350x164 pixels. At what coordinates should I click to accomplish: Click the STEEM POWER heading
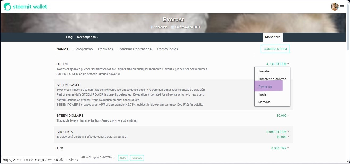point(69,85)
